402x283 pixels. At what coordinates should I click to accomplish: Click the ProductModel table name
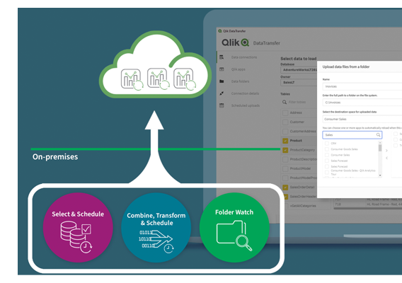coord(300,168)
